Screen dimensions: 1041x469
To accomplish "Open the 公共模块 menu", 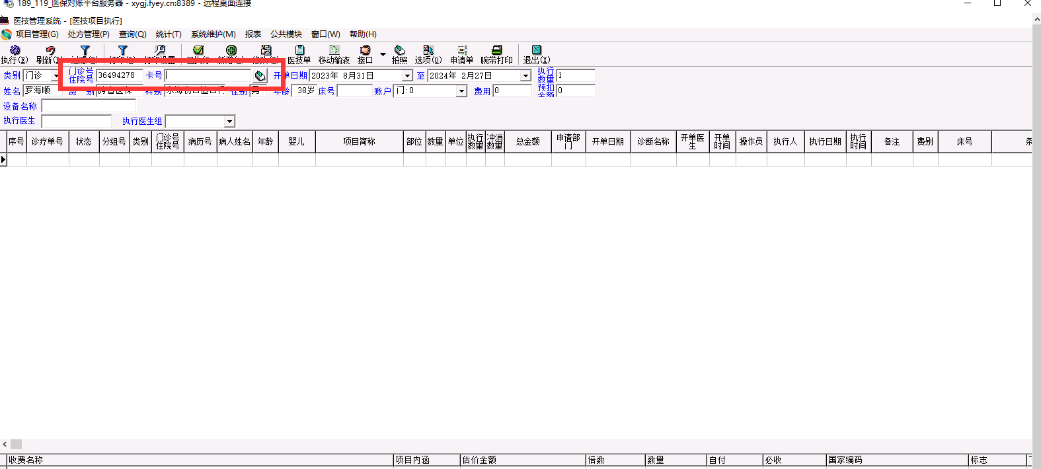I will [x=286, y=34].
